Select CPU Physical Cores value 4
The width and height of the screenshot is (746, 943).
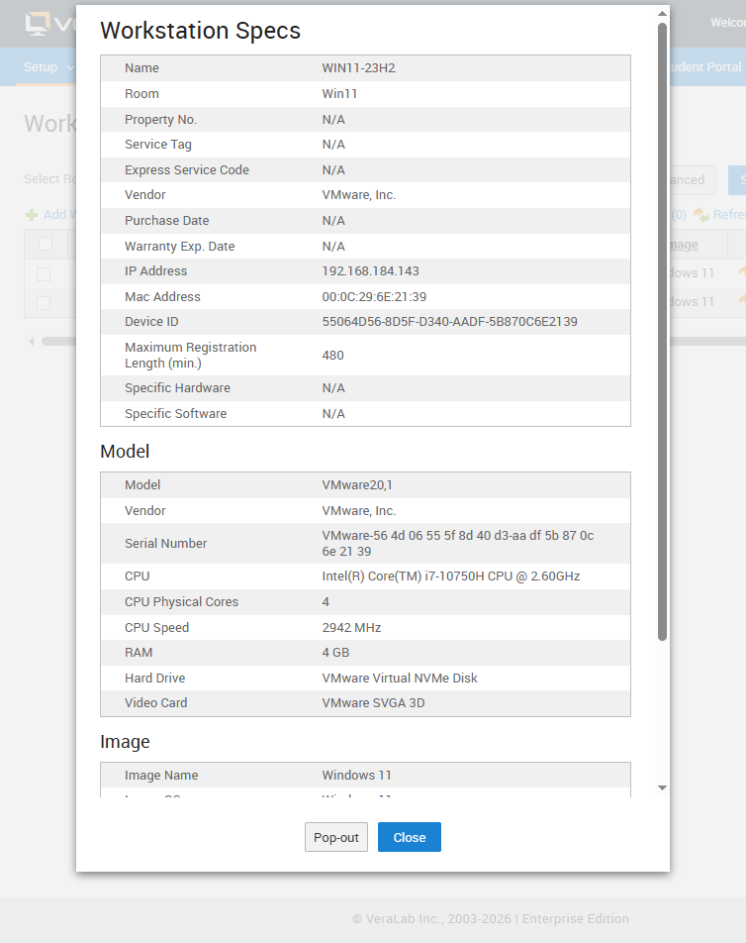click(x=326, y=602)
